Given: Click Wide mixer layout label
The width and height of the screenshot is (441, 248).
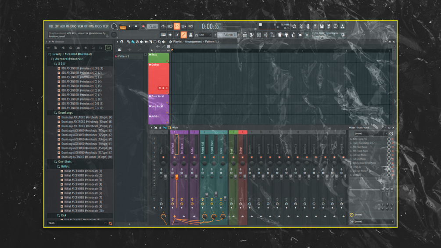Looking at the screenshot, I should (x=175, y=128).
